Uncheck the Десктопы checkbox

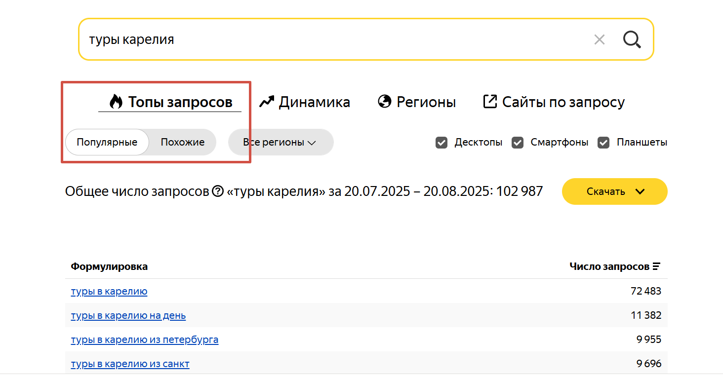click(441, 143)
